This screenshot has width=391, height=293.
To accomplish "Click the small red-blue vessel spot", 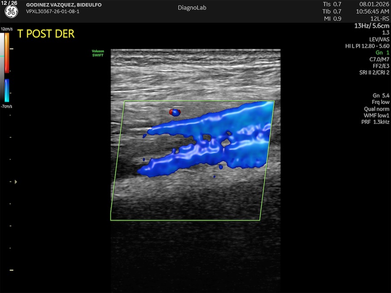I will 175,112.
